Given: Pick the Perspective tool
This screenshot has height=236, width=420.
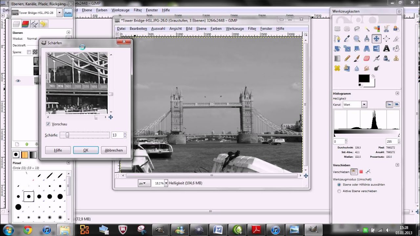Looking at the screenshot, I should (x=367, y=49).
